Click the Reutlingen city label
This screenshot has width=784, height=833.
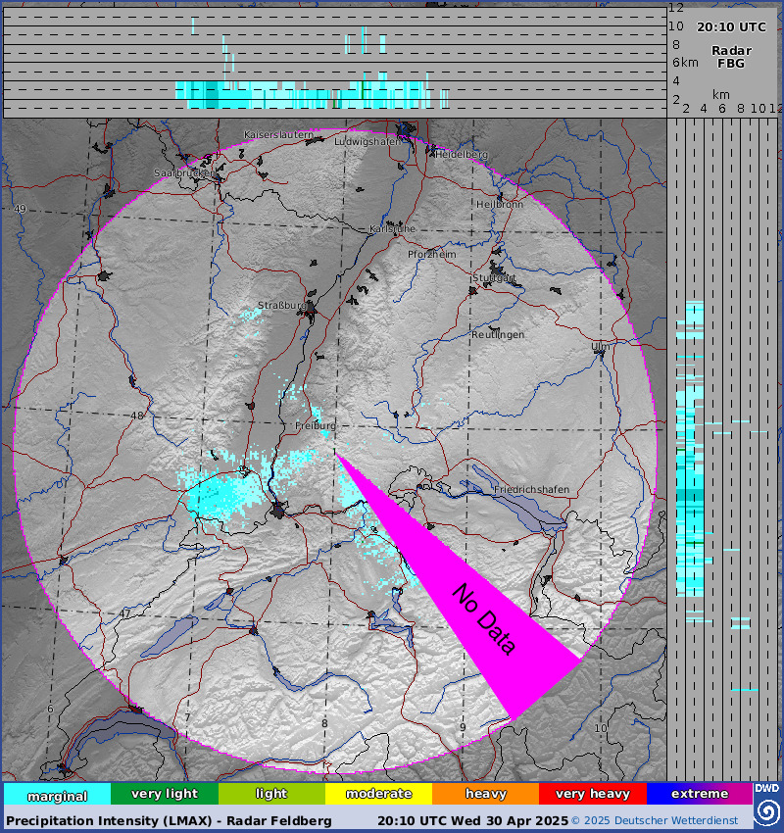[x=498, y=335]
